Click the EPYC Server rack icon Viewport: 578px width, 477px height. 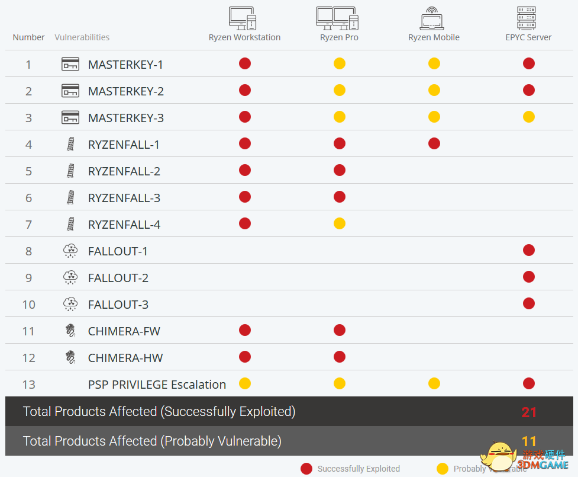[x=527, y=18]
